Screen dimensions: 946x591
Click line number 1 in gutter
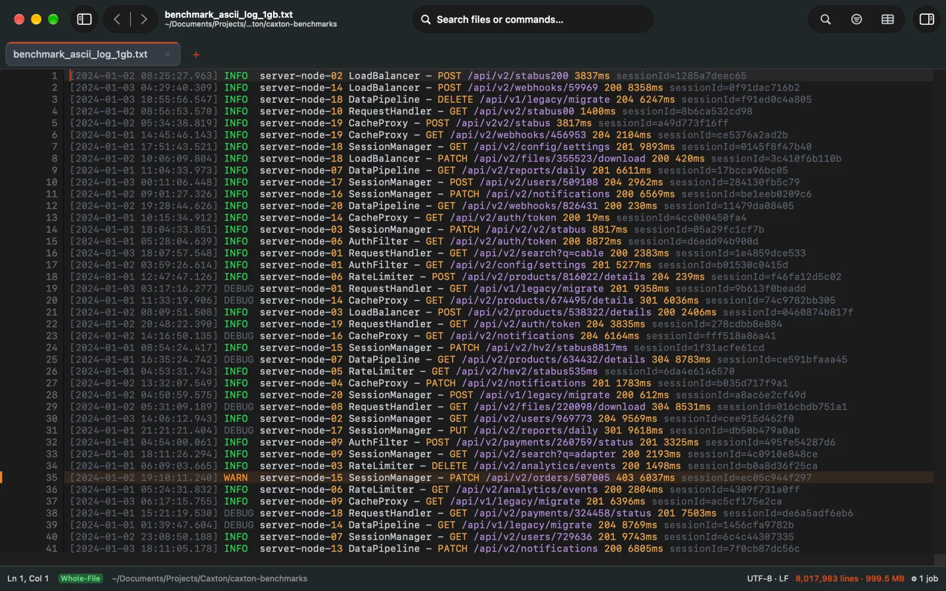point(54,76)
